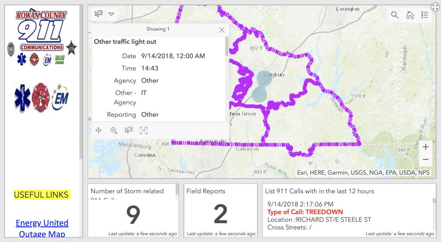Click the popup details vertical scrollbar

coord(227,47)
